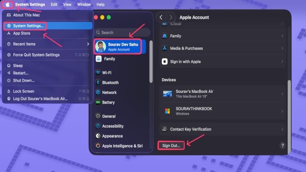Click the About This Mac laptop icon
The width and height of the screenshot is (306, 172).
pyautogui.click(x=8, y=15)
